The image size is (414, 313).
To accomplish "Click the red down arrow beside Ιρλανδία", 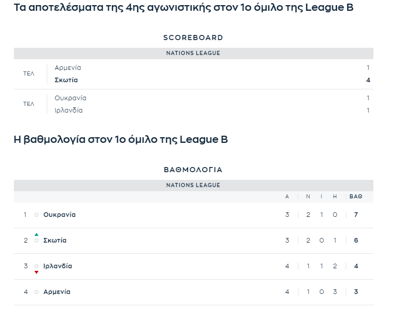I will pyautogui.click(x=36, y=272).
